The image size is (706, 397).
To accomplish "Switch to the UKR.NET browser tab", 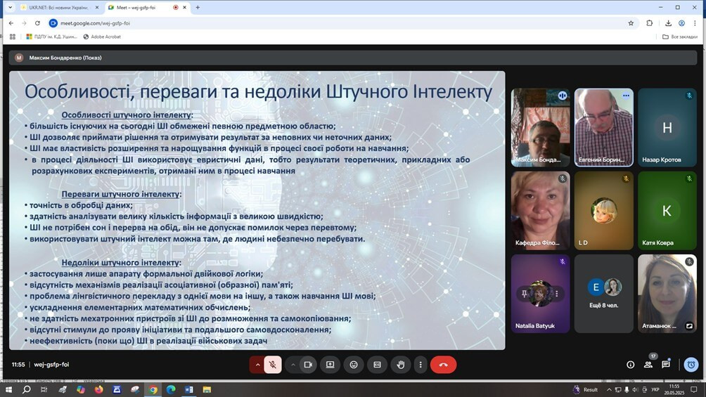I will (60, 7).
